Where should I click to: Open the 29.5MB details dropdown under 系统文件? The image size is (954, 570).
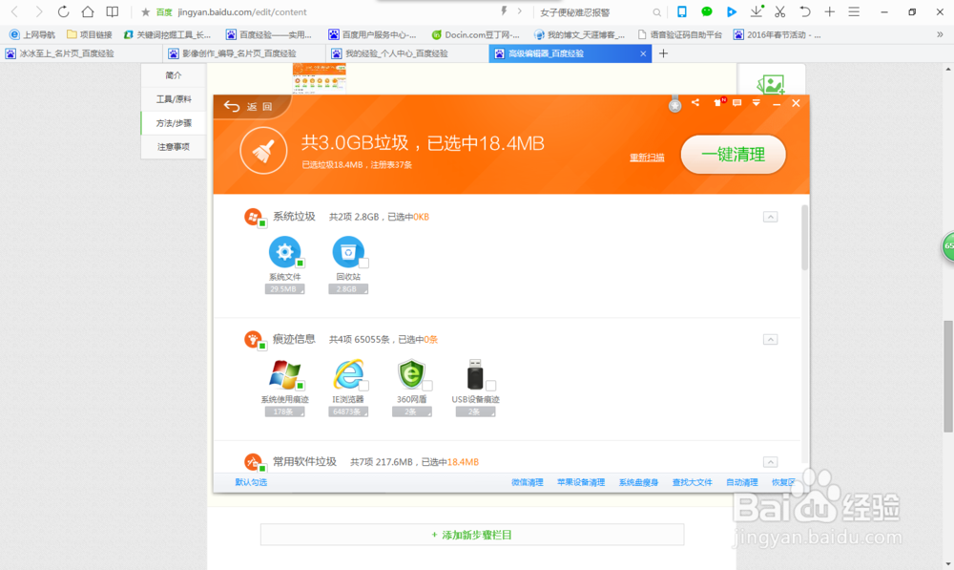point(284,289)
